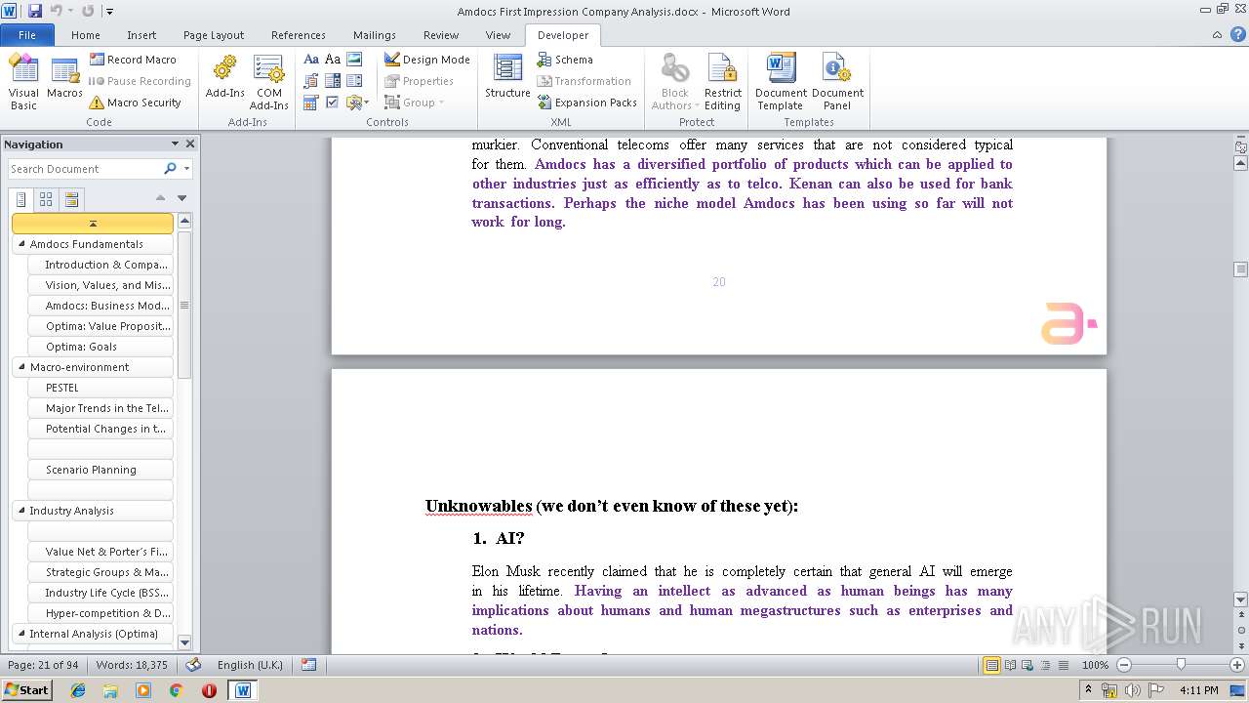Click 100% zoom level
The image size is (1249, 703).
(1095, 665)
